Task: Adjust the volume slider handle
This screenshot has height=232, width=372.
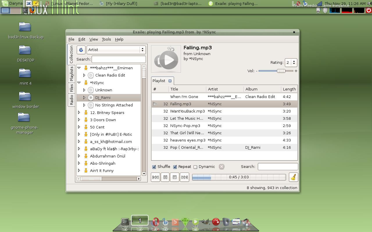Action: [281, 71]
